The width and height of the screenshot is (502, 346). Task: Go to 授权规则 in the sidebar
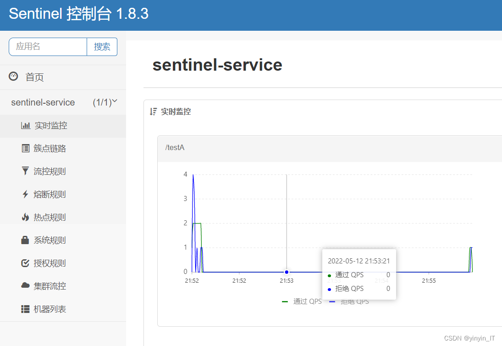coord(63,263)
